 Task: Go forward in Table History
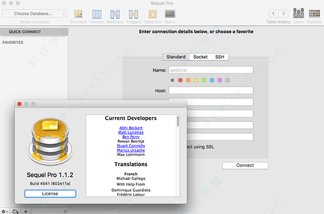[283, 13]
